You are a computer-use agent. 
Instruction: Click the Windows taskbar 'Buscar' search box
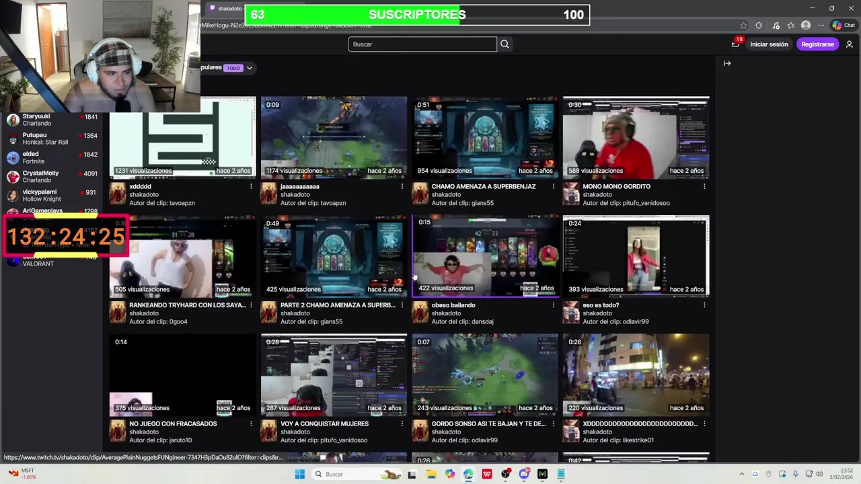pos(357,474)
